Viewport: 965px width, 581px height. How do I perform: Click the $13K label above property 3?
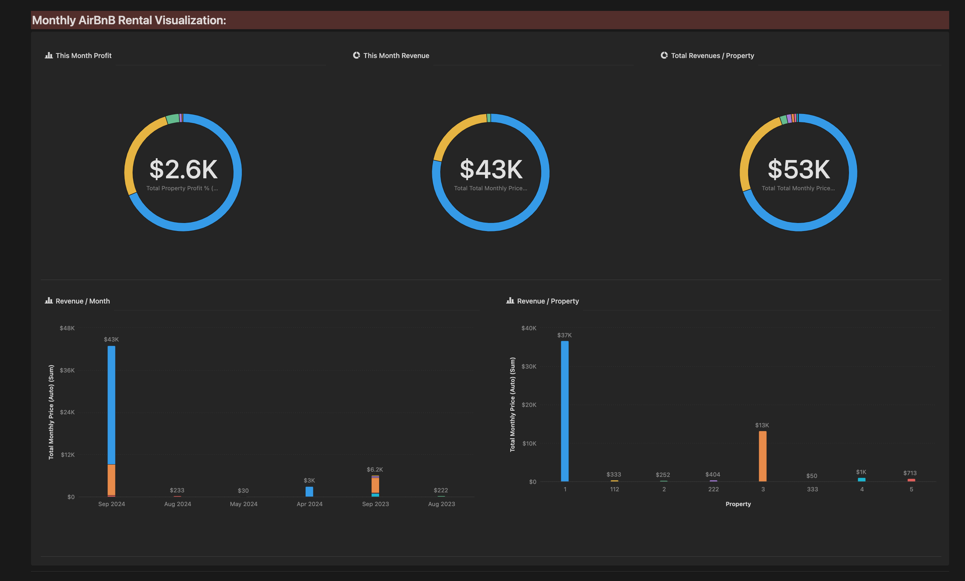(x=762, y=425)
